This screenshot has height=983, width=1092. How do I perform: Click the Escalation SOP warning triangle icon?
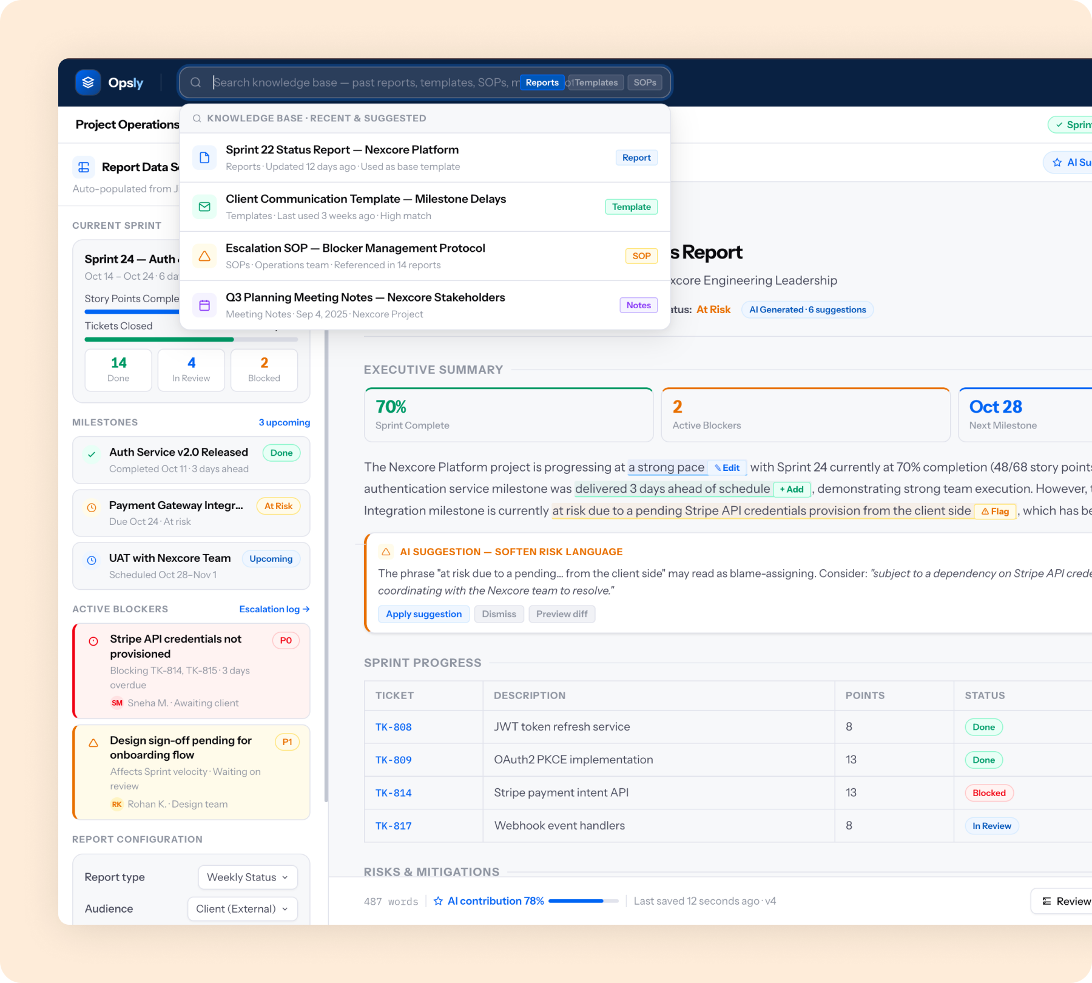(204, 256)
